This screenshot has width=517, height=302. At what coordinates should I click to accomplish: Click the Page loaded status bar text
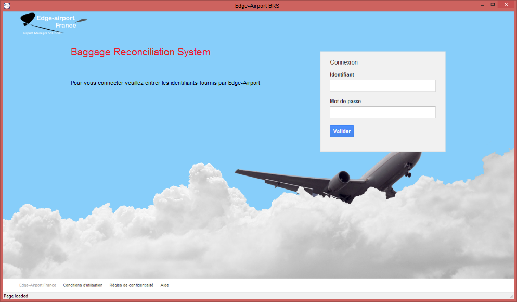tap(16, 296)
